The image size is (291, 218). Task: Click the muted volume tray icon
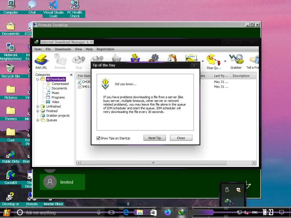(x=246, y=212)
